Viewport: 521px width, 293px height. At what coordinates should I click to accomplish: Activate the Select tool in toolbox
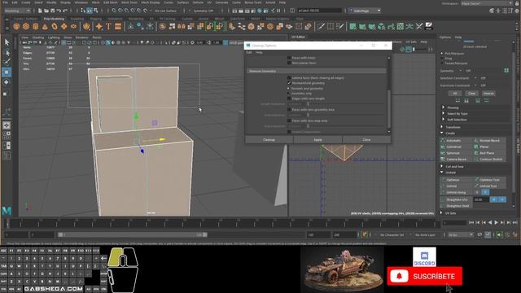point(7,42)
